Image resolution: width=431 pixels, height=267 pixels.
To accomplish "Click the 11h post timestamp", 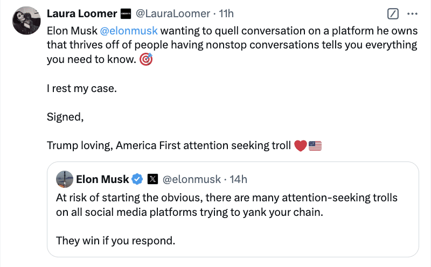I will (x=226, y=13).
